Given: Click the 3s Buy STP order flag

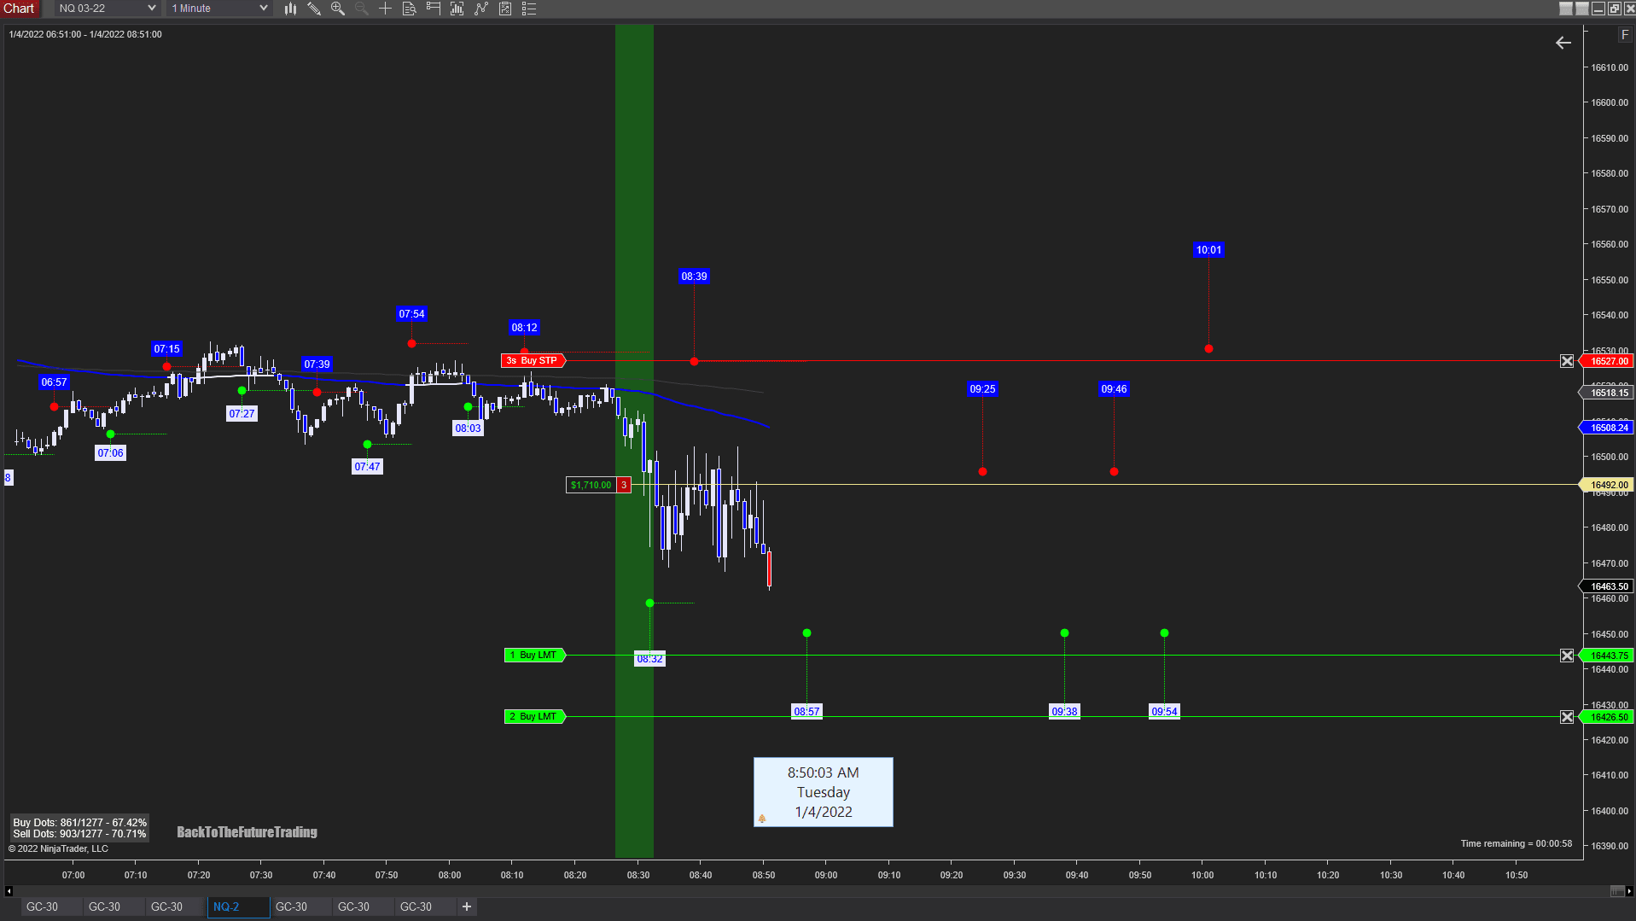Looking at the screenshot, I should 533,361.
